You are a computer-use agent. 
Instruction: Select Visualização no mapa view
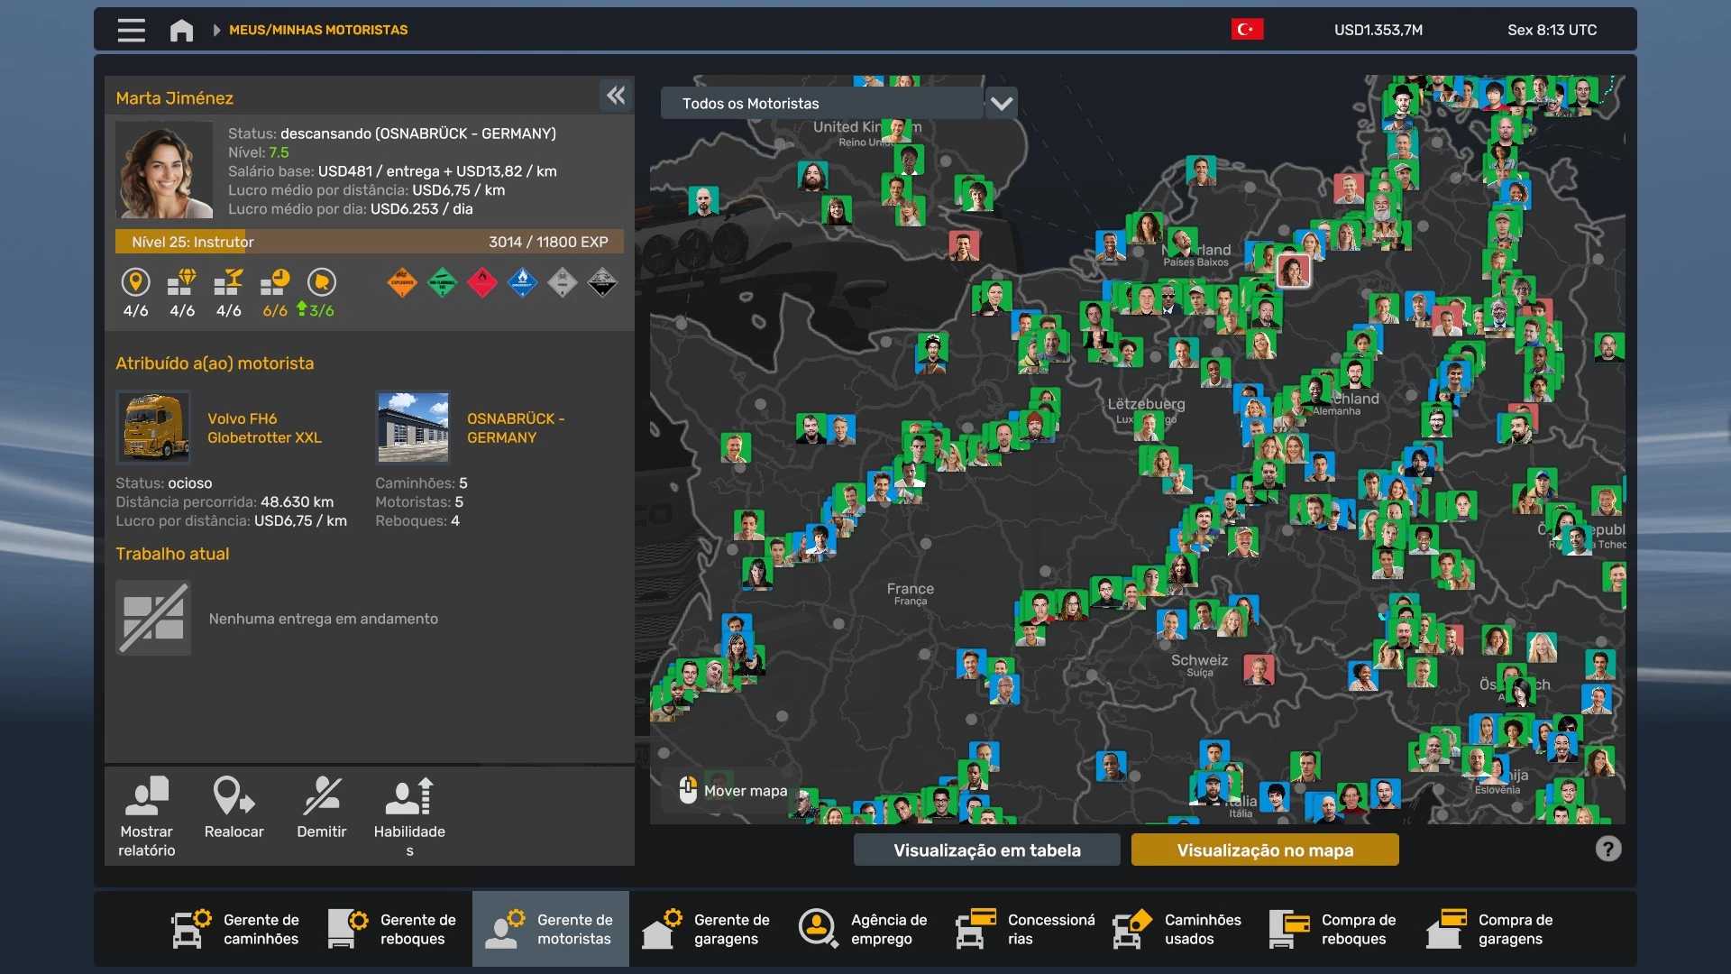pyautogui.click(x=1264, y=850)
